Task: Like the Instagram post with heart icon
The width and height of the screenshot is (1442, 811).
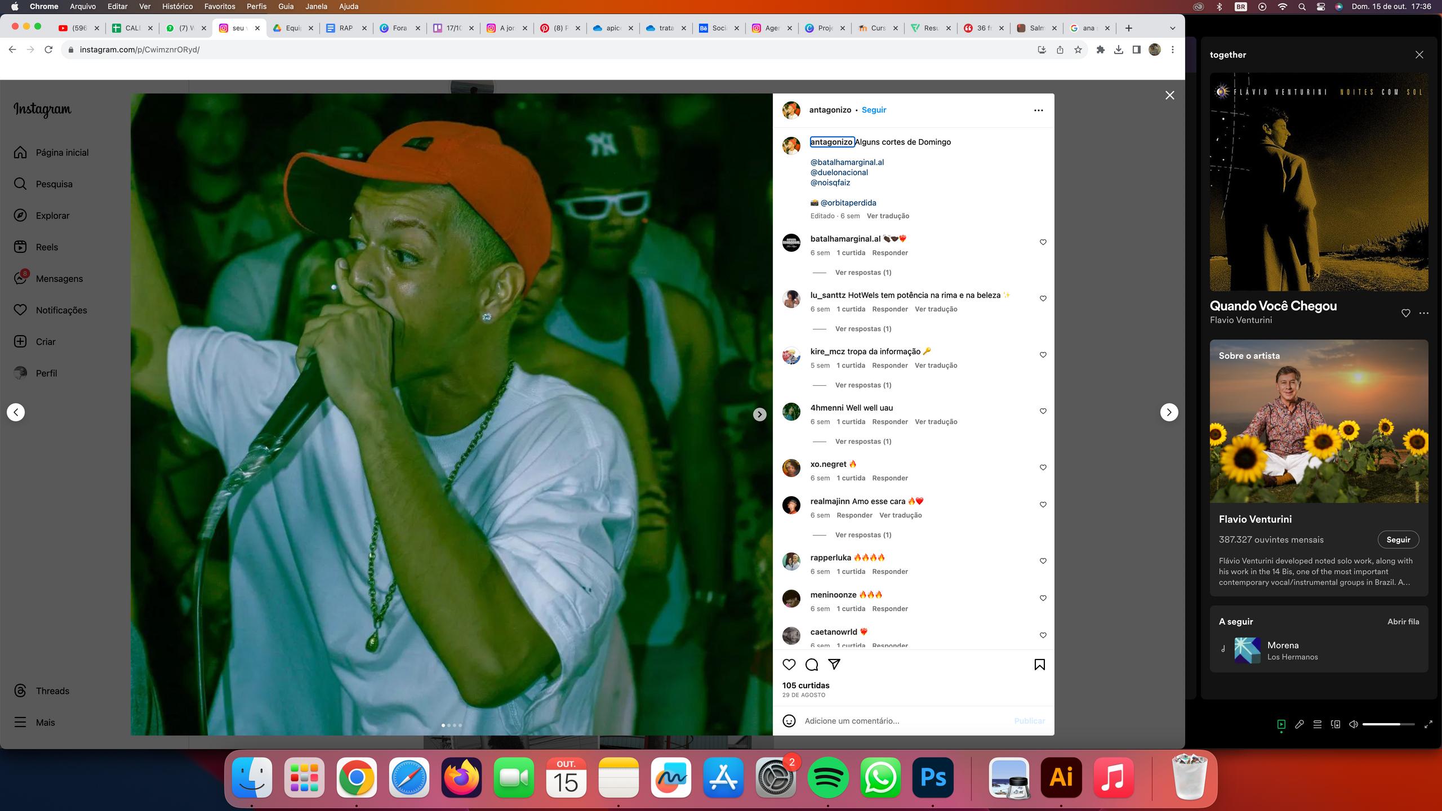Action: 789,665
